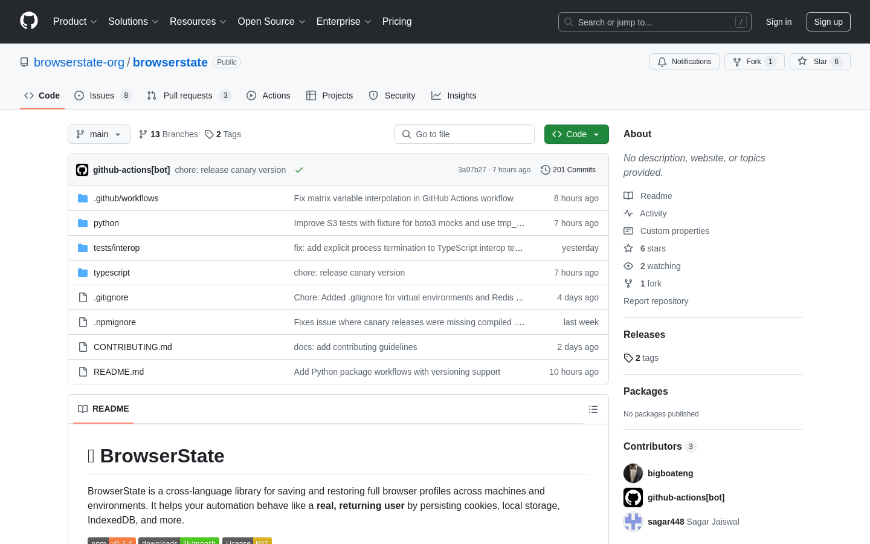
Task: Expand the Enterprise menu
Action: (344, 22)
